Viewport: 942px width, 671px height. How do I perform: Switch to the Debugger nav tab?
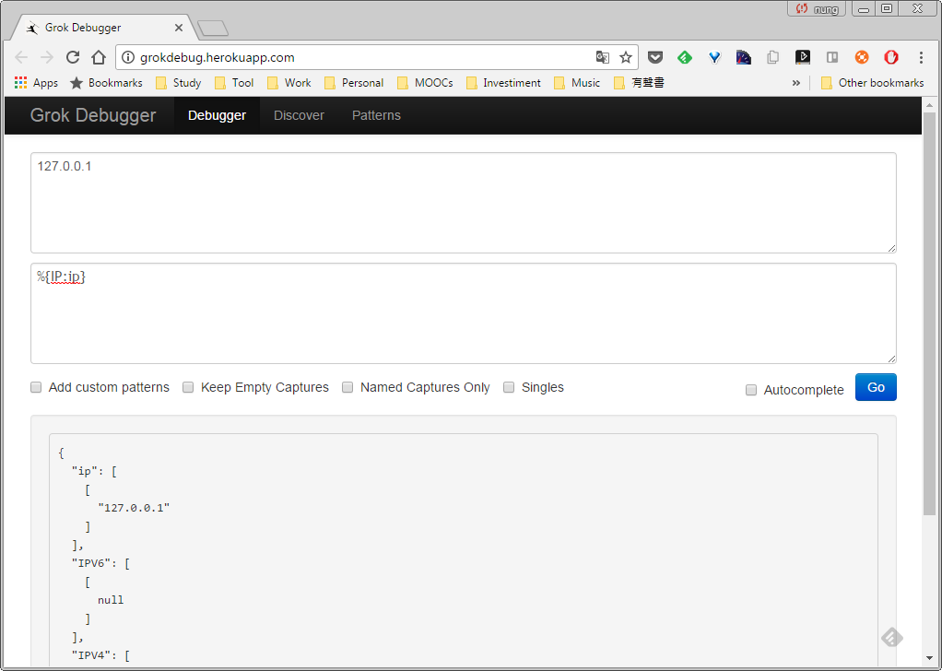tap(217, 115)
